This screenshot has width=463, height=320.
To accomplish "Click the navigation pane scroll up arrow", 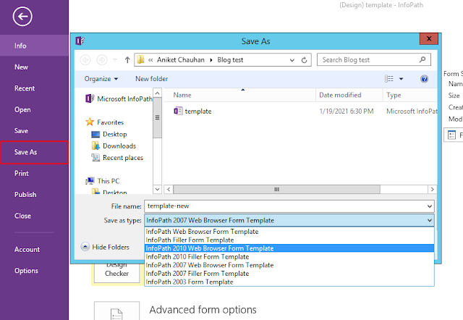I will click(x=158, y=93).
